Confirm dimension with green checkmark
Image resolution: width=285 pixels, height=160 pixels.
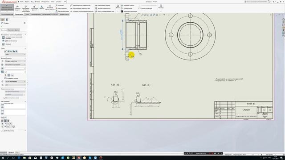(2, 26)
